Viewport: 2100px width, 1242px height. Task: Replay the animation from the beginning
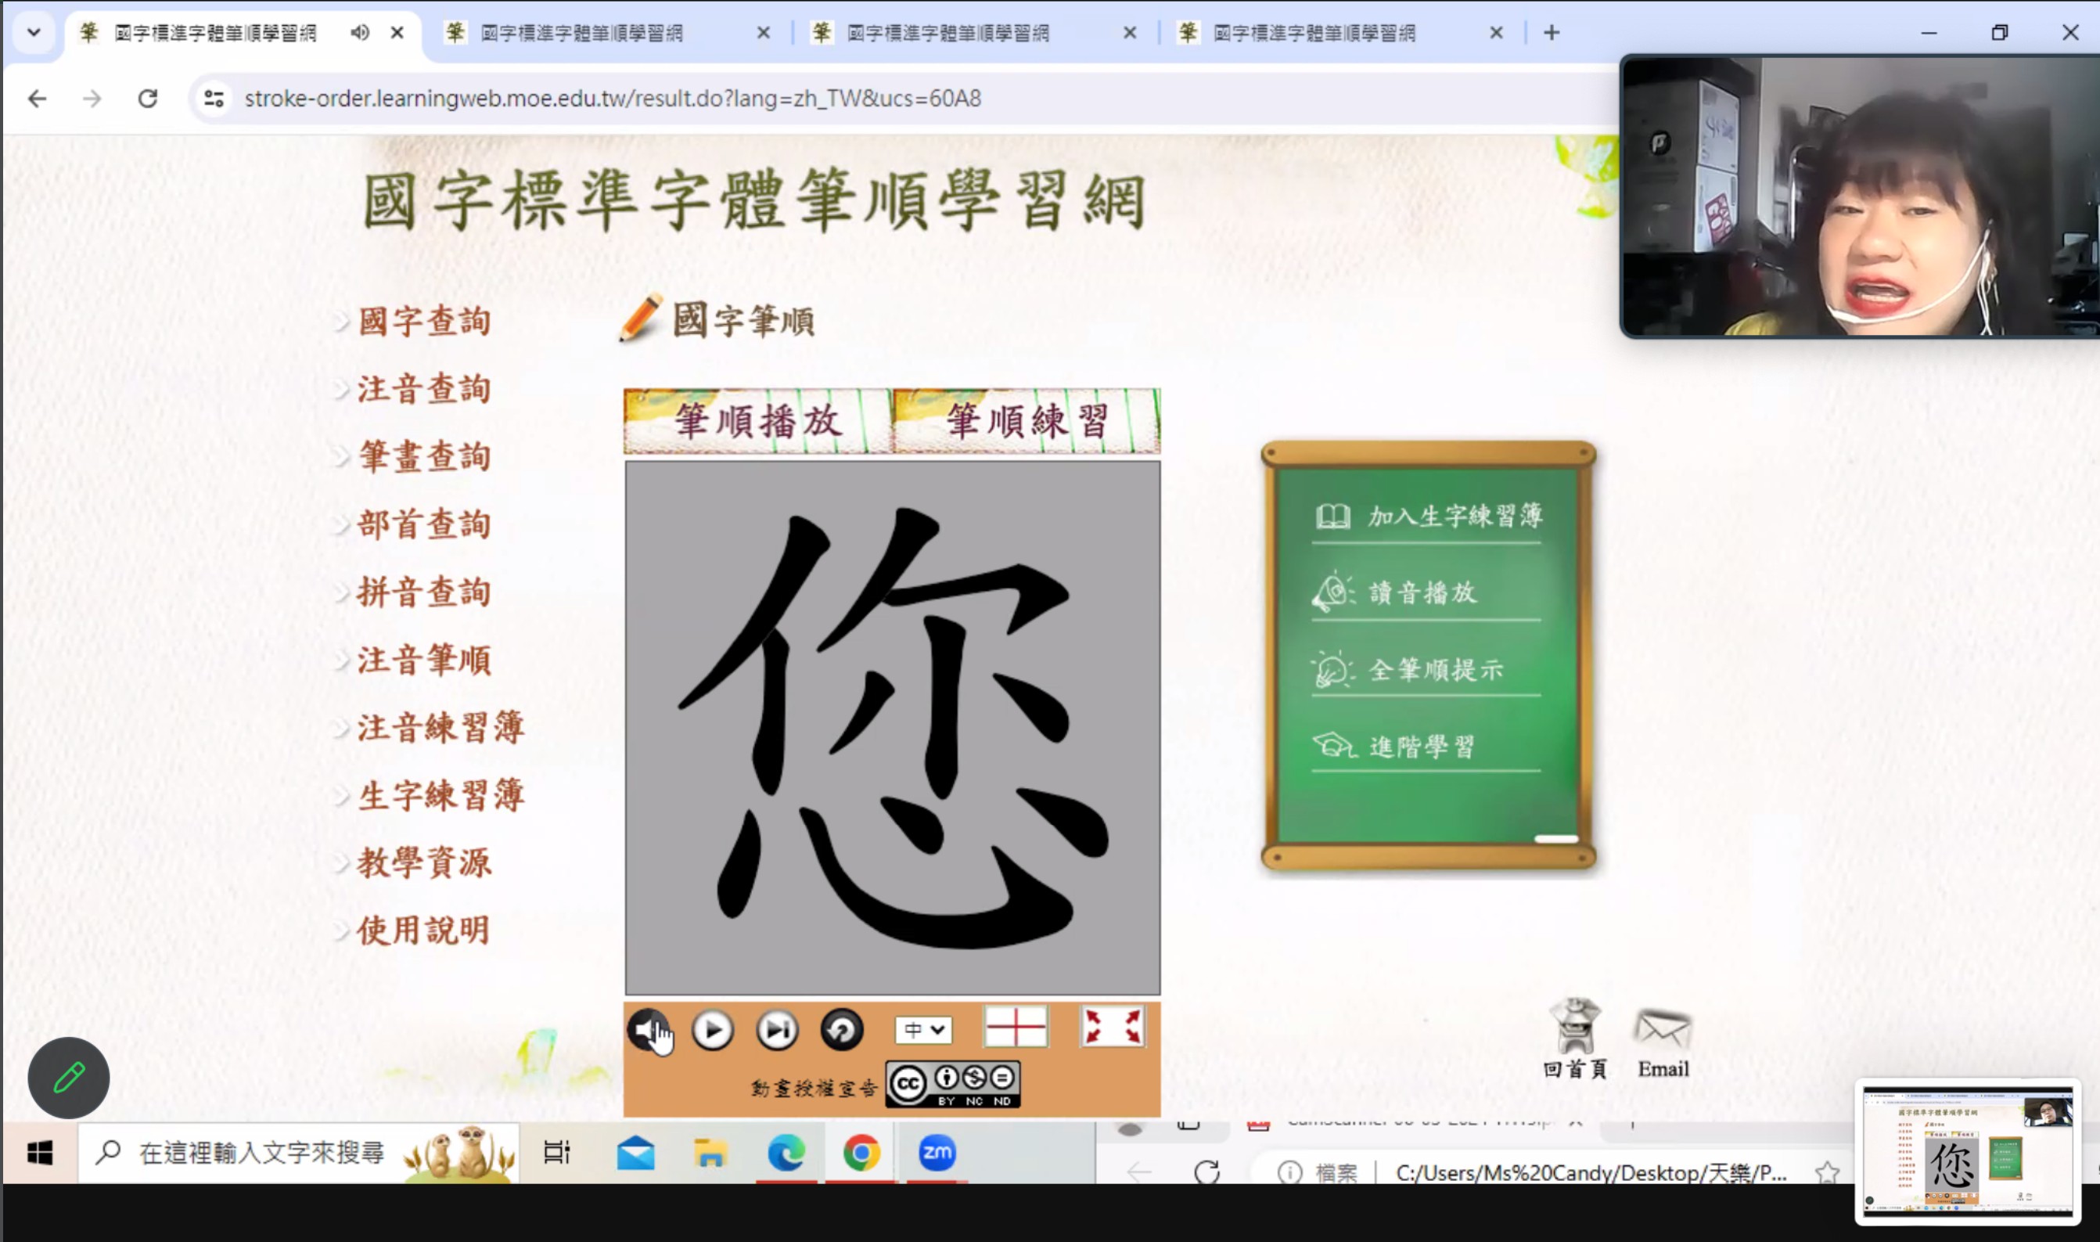click(x=842, y=1029)
